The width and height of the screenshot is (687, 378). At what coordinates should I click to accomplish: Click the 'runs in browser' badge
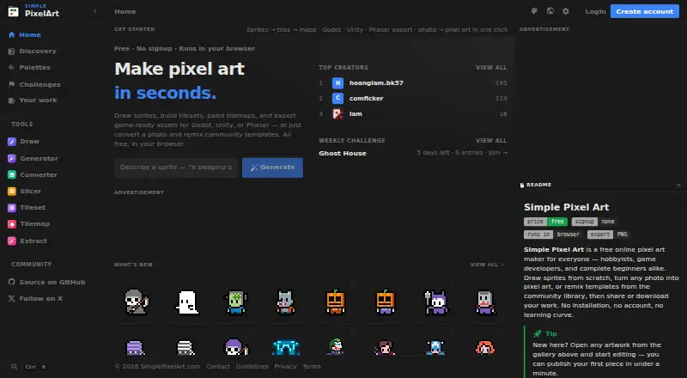[x=553, y=235]
